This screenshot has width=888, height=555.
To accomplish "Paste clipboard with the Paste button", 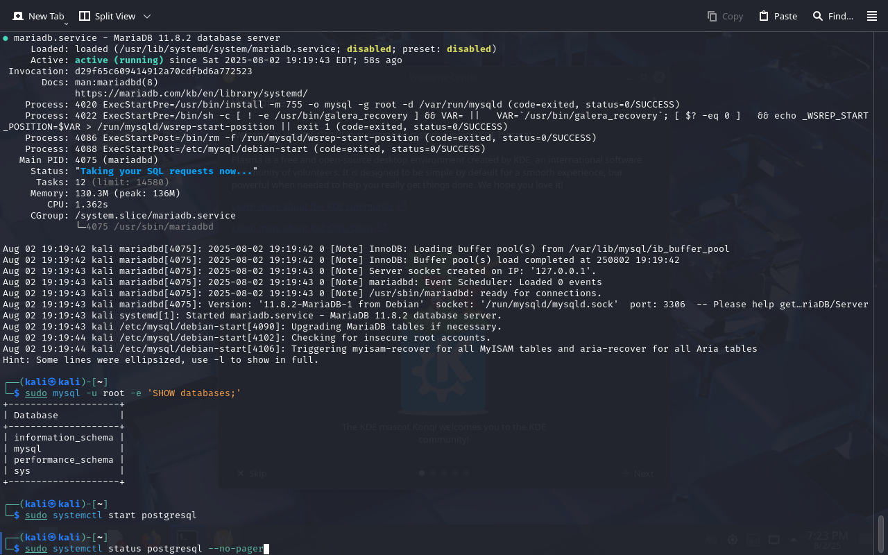I will (x=778, y=16).
